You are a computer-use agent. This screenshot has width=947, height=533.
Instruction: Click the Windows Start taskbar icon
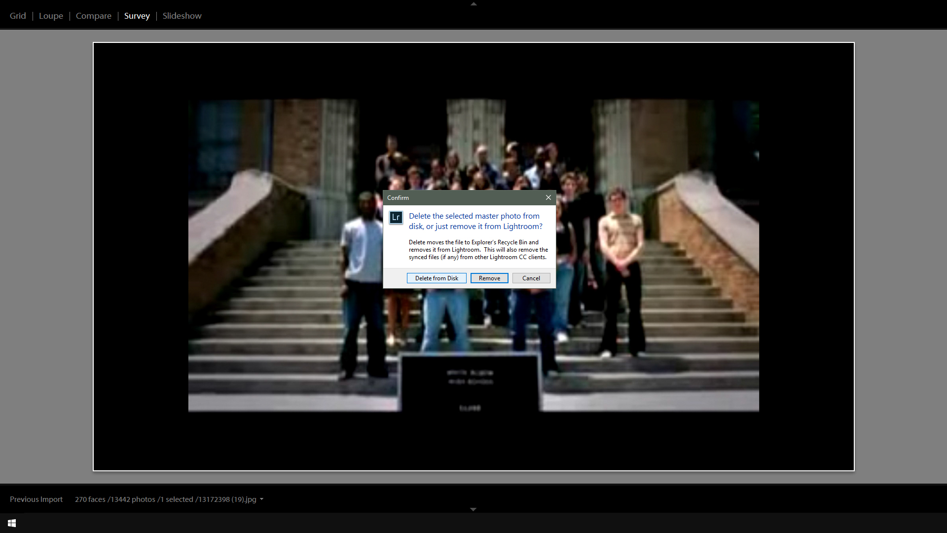click(12, 523)
